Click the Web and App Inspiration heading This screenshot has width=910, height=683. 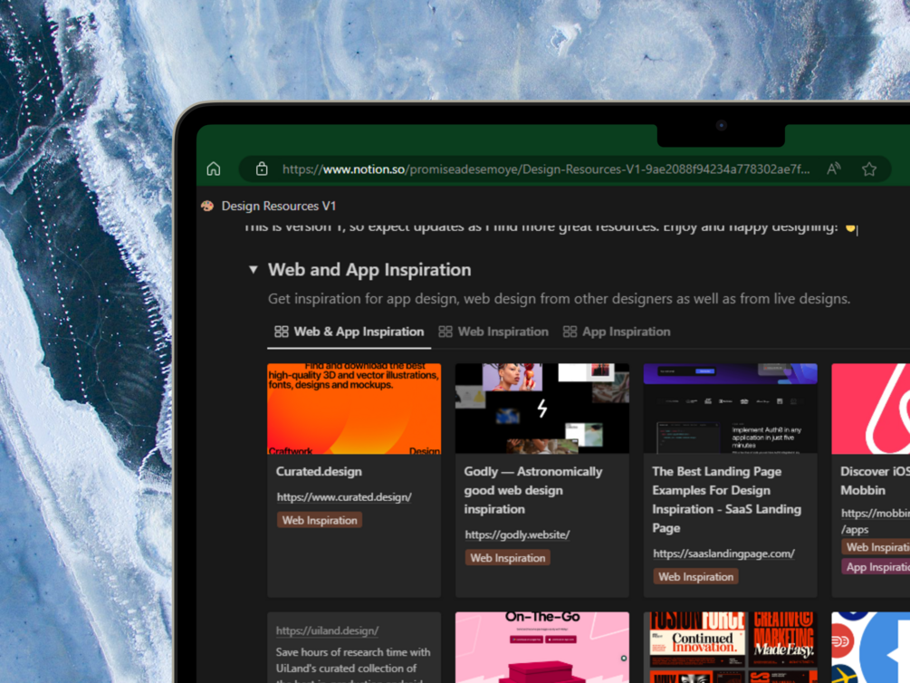tap(369, 269)
